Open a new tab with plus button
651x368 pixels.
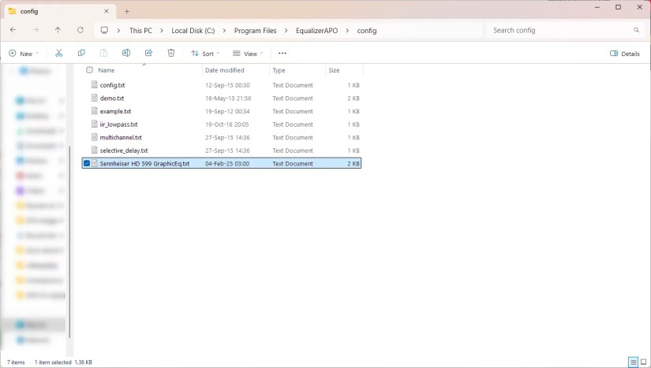click(x=127, y=11)
